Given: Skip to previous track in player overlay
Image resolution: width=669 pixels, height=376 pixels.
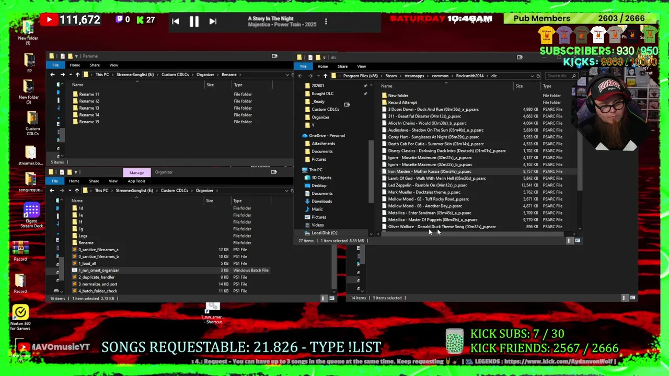Looking at the screenshot, I should pyautogui.click(x=176, y=21).
